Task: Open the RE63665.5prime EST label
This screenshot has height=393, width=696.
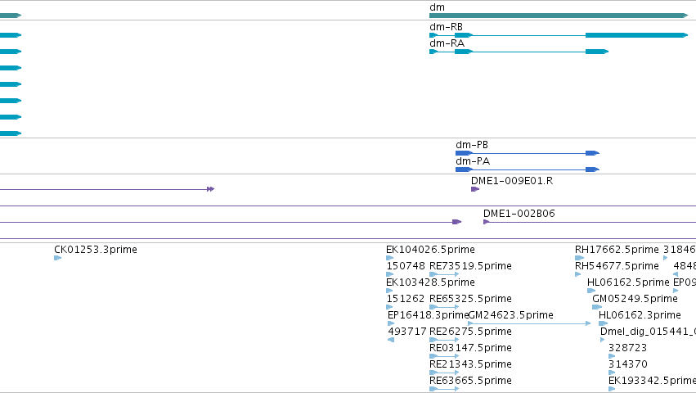Action: (x=470, y=381)
